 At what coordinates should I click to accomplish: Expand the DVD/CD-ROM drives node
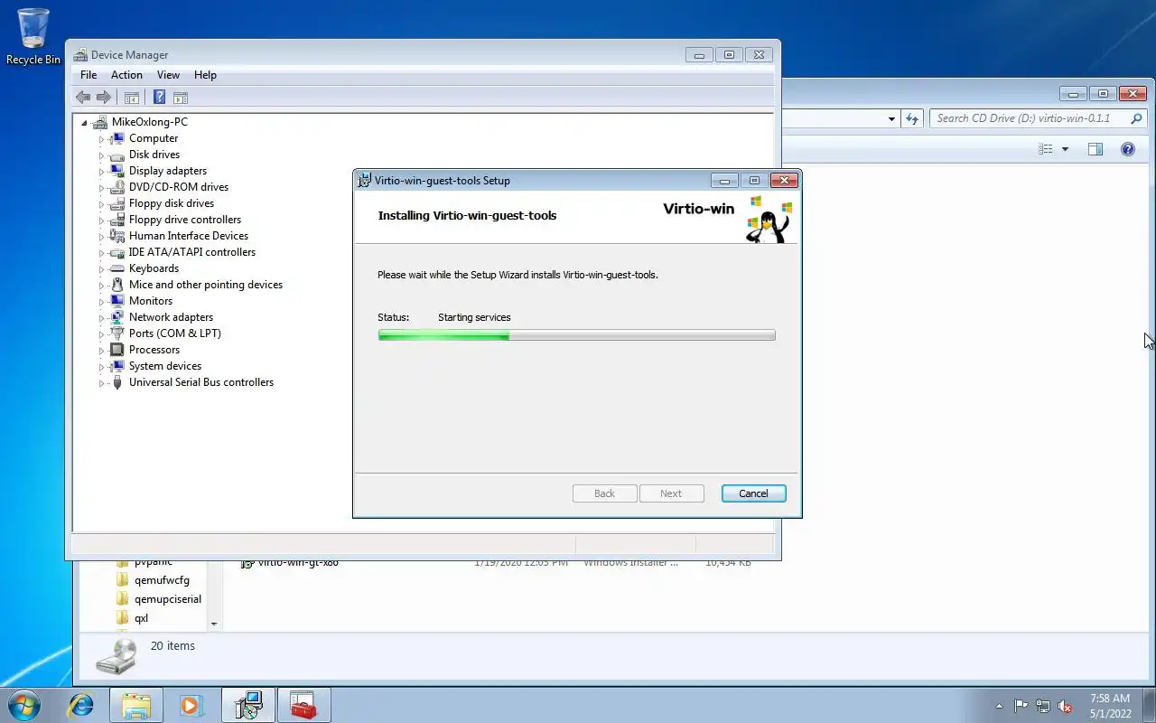click(101, 188)
